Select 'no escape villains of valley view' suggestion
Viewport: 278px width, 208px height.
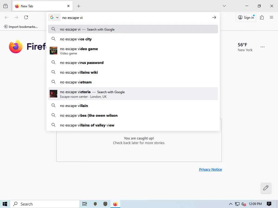[x=133, y=125]
